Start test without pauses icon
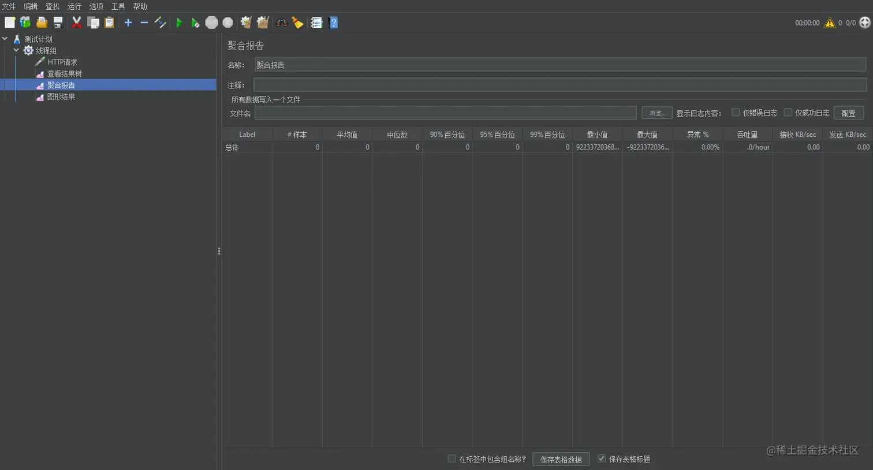Viewport: 873px width, 470px height. [195, 23]
